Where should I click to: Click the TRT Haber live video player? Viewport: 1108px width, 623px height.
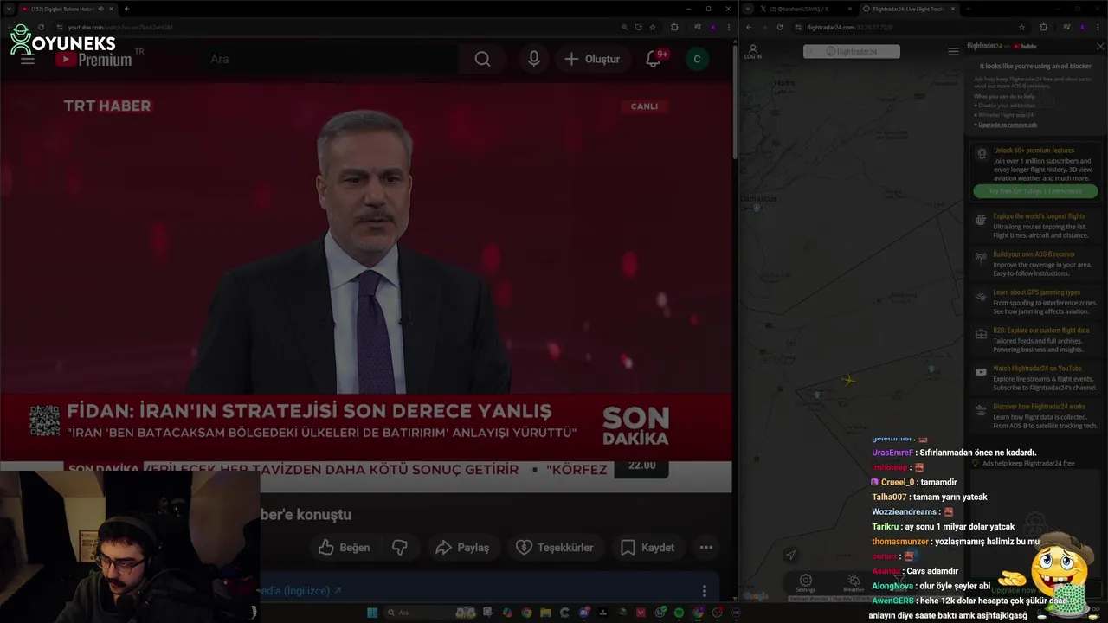(x=366, y=286)
